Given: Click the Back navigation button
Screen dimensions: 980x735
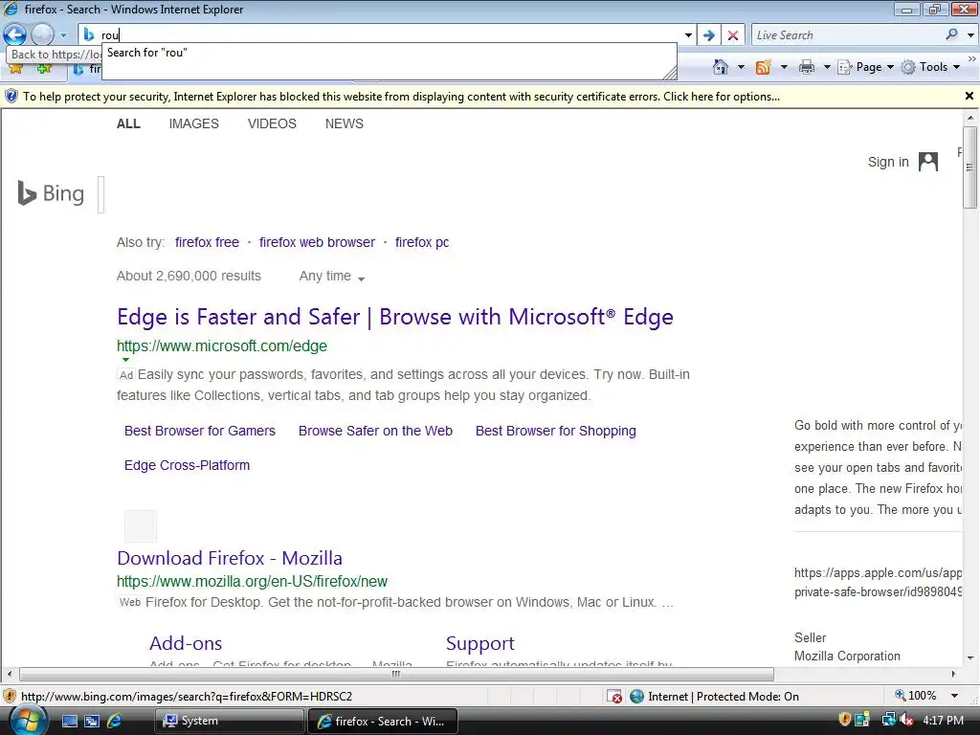Looking at the screenshot, I should coord(15,35).
